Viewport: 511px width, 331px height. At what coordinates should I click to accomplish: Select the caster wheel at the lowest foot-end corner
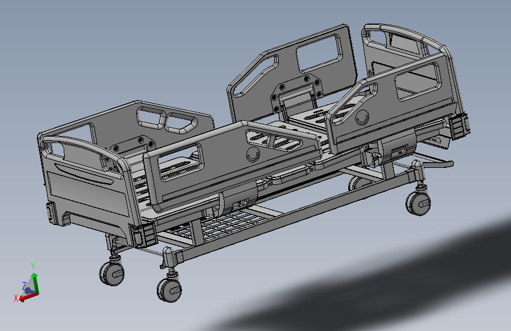pos(170,289)
